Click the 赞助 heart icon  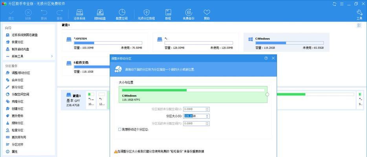point(207,15)
